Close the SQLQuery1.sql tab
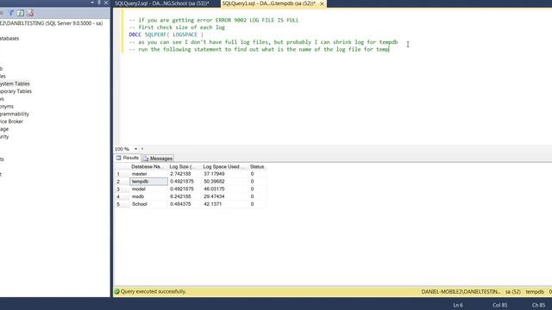Screen dimensions: 552x310 click(x=322, y=3)
